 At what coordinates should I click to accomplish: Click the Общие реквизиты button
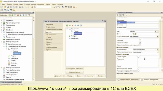click(75, 72)
